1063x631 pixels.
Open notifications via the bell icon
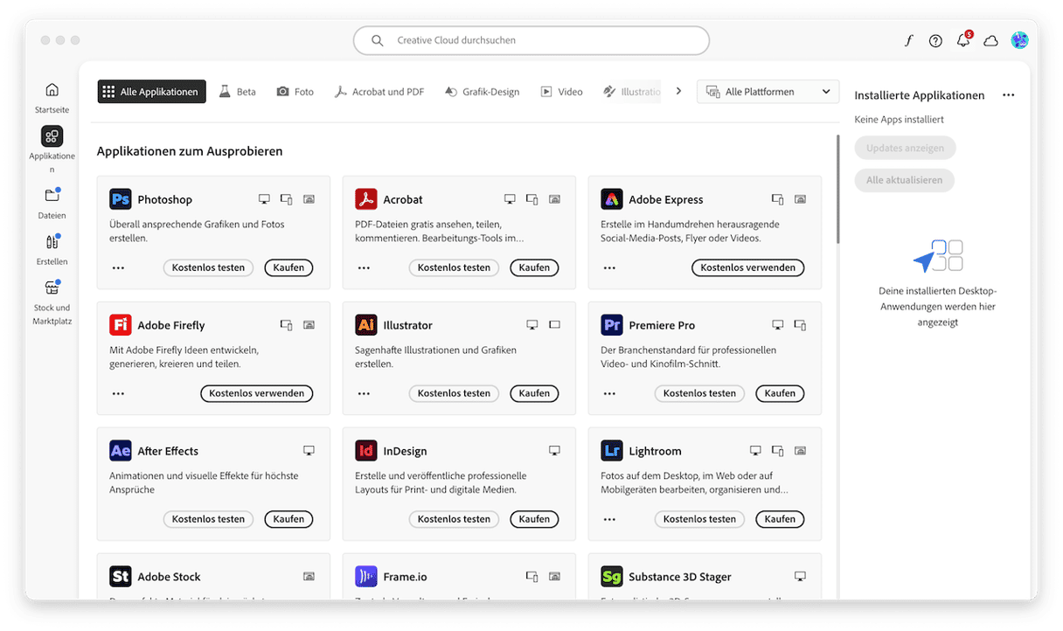(x=962, y=40)
